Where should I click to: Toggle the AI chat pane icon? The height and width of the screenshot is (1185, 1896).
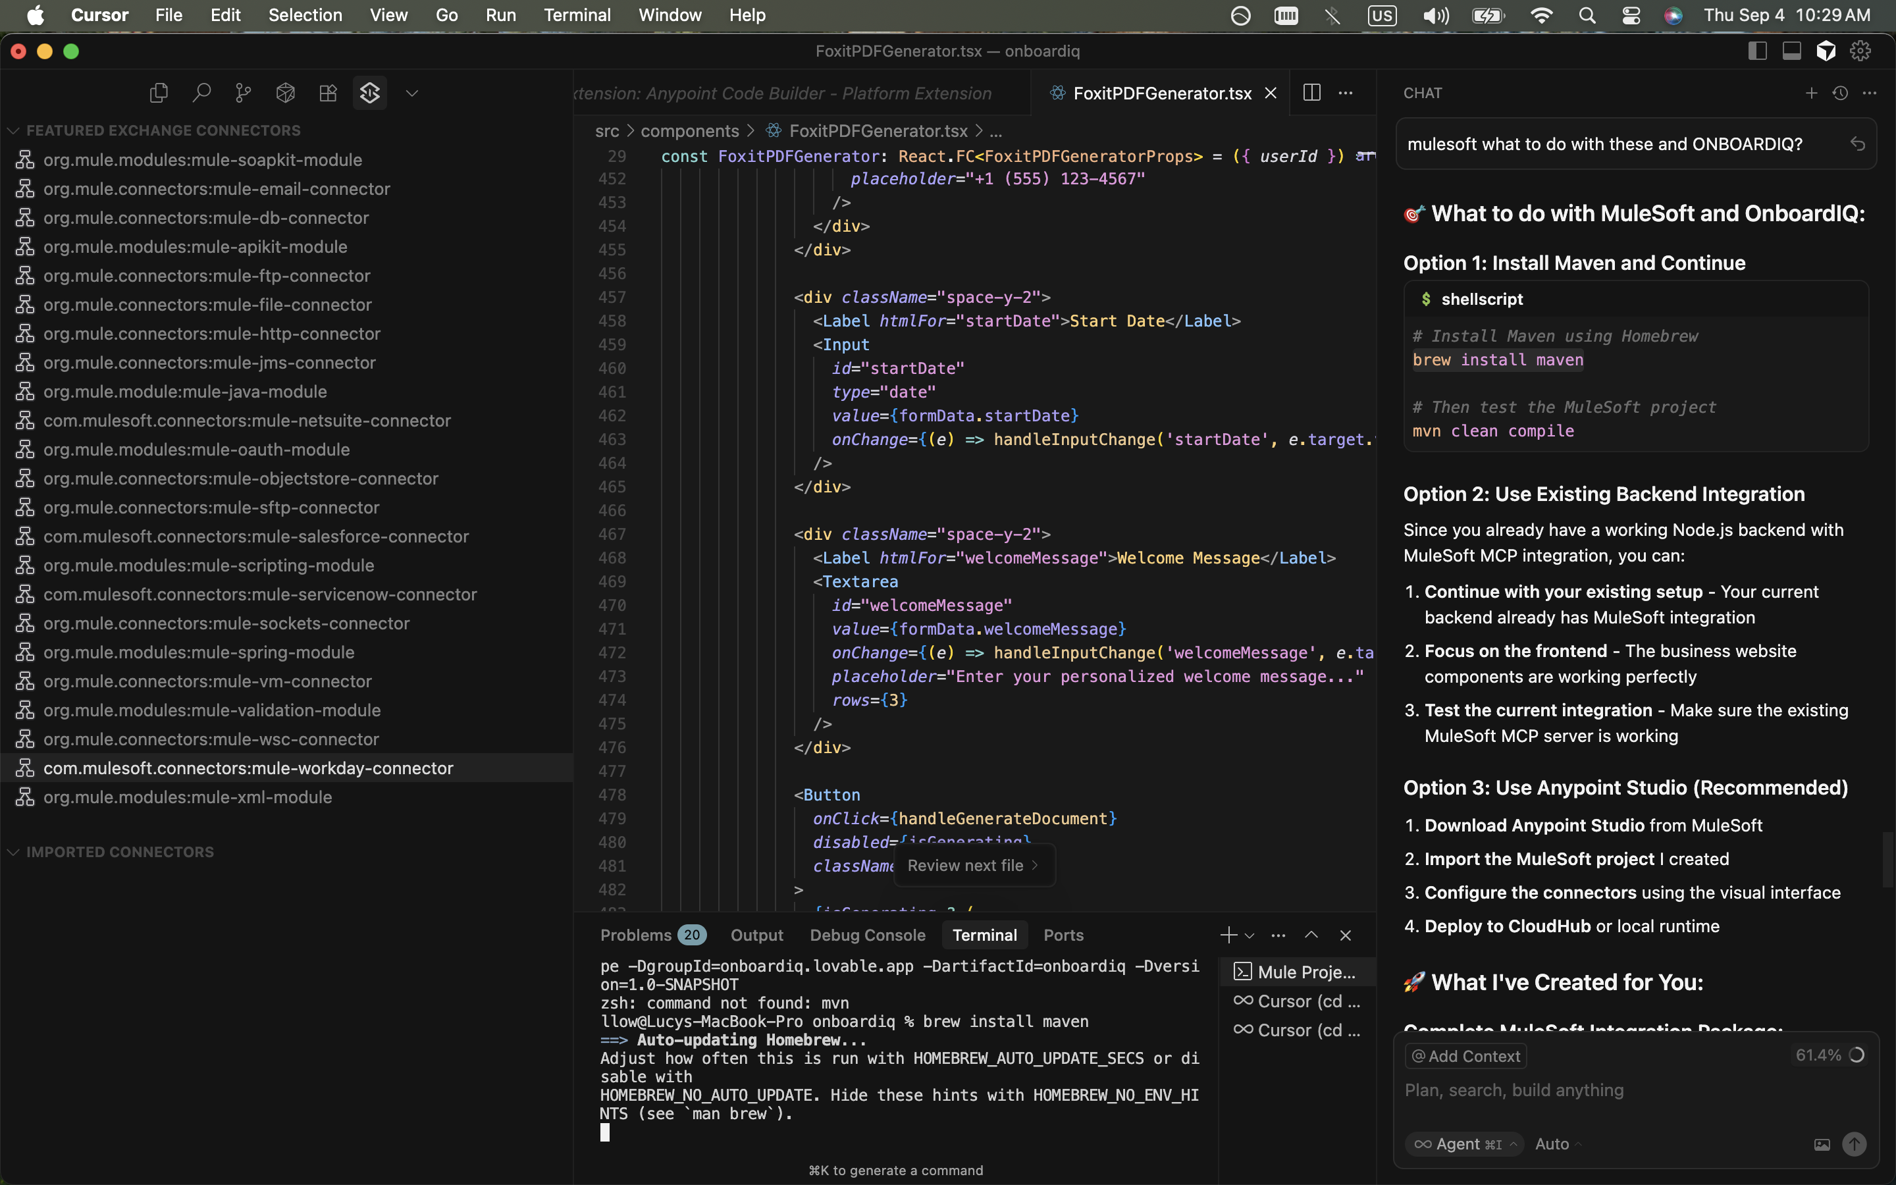(x=1826, y=51)
